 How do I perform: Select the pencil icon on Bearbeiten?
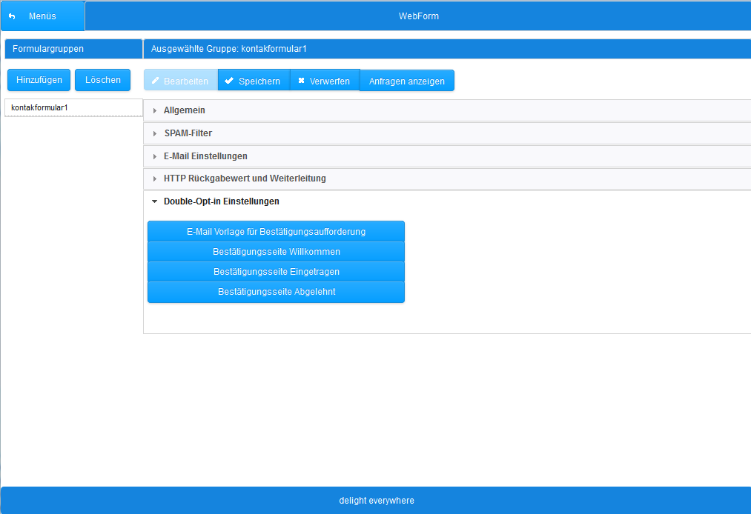pos(157,81)
